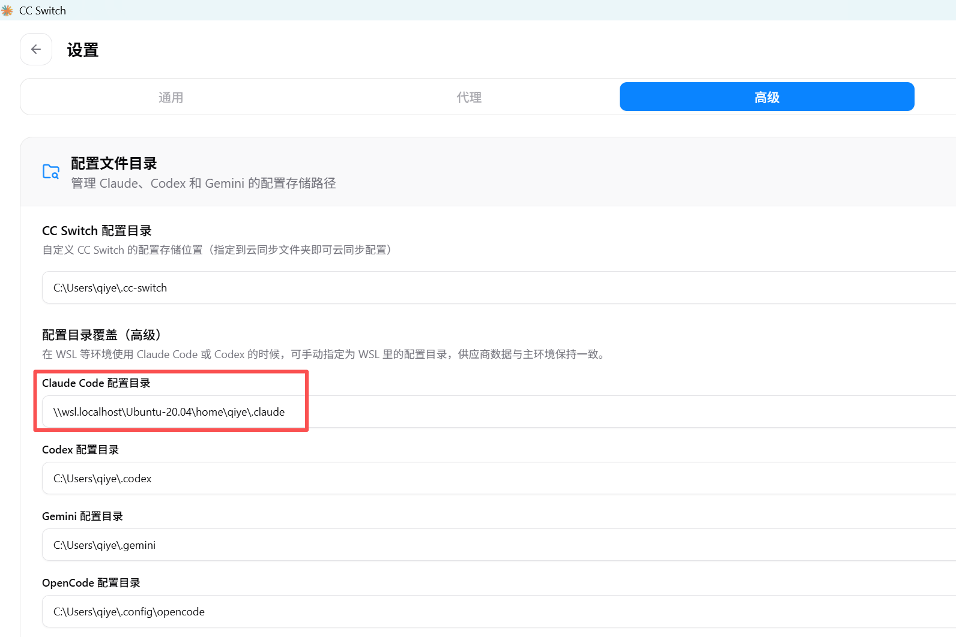Select the Gemini 配置目录 path input
The image size is (956, 637).
[x=480, y=545]
